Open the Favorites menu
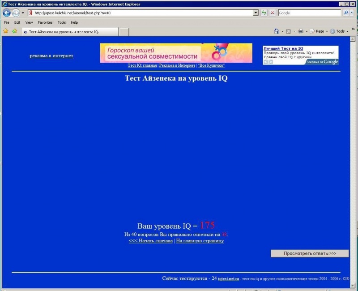Viewport: 358px width, 291px height. click(45, 22)
